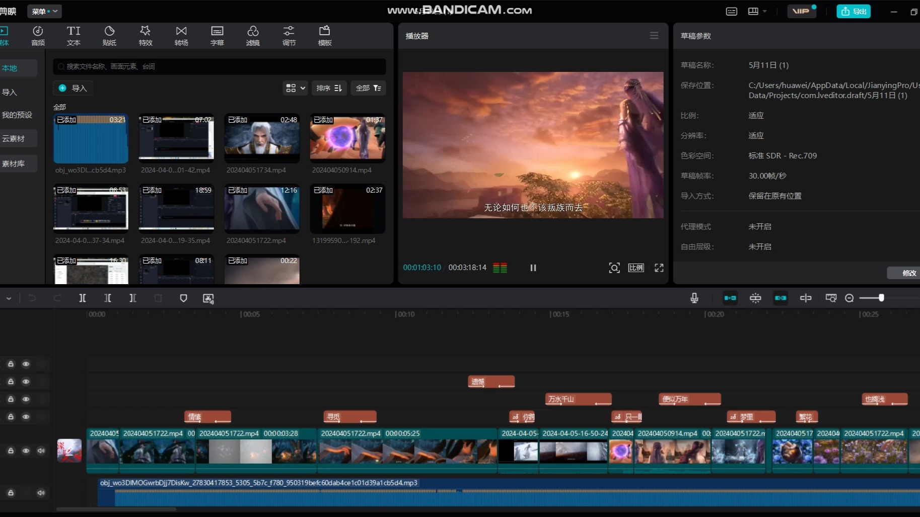The width and height of the screenshot is (920, 517).
Task: Click the undo arrow in timeline toolbar
Action: (x=32, y=298)
